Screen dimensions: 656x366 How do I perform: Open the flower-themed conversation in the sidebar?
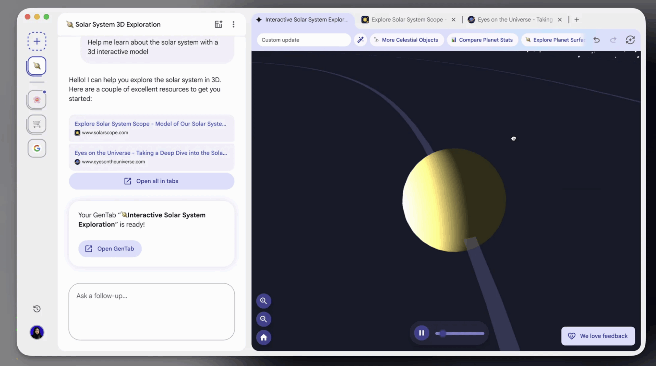click(x=37, y=100)
